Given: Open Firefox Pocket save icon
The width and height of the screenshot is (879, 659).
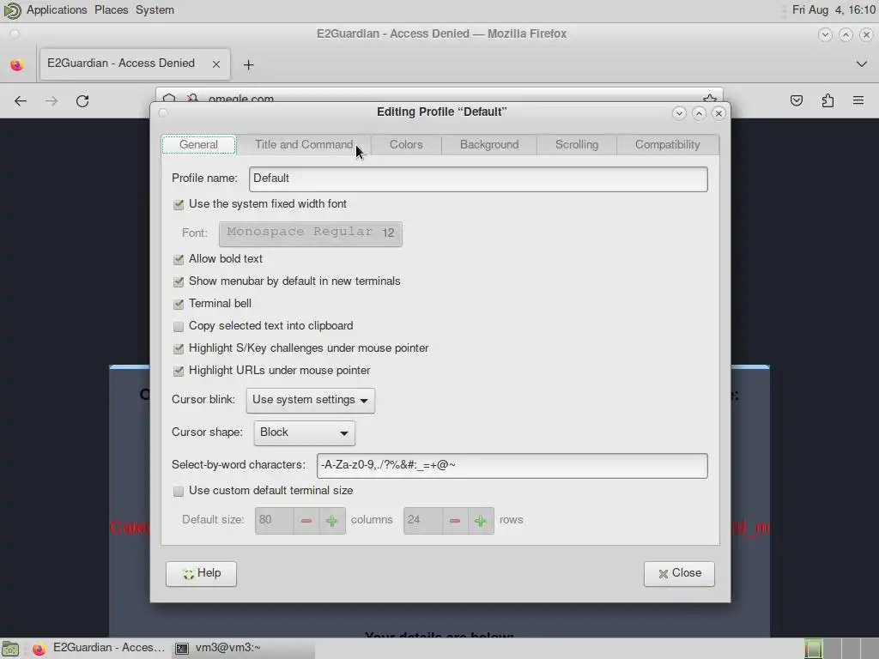Looking at the screenshot, I should pos(797,101).
